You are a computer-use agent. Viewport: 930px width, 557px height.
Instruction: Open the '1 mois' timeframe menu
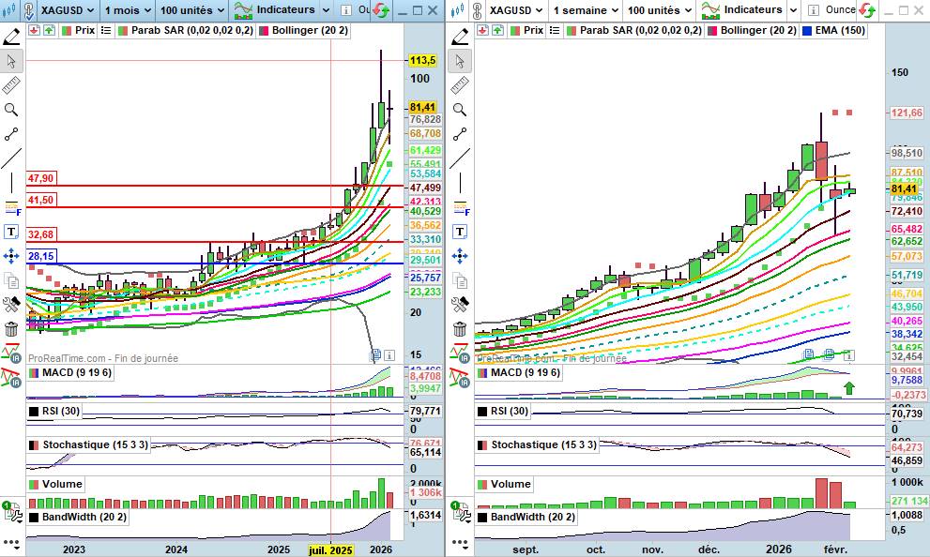[x=125, y=10]
